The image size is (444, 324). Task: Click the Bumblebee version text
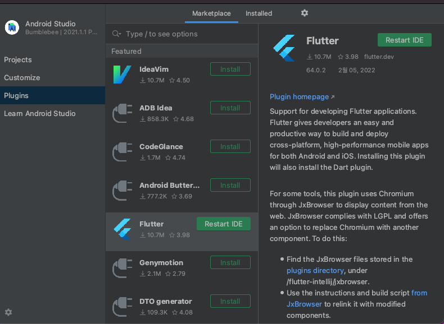[x=61, y=32]
